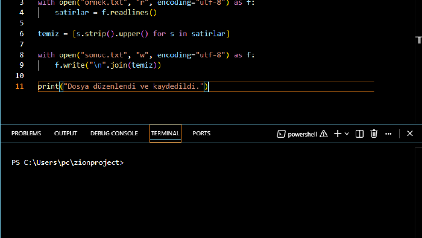The height and width of the screenshot is (238, 422).
Task: Open terminal more actions ellipsis menu
Action: point(388,133)
